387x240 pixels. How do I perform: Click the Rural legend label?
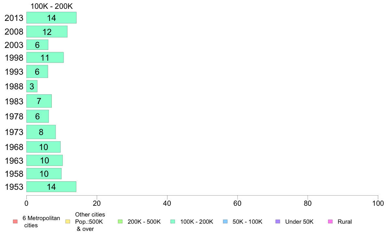tap(345, 222)
